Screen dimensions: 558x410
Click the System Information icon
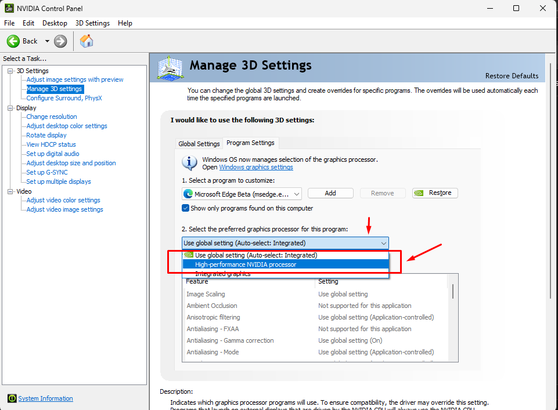click(12, 398)
